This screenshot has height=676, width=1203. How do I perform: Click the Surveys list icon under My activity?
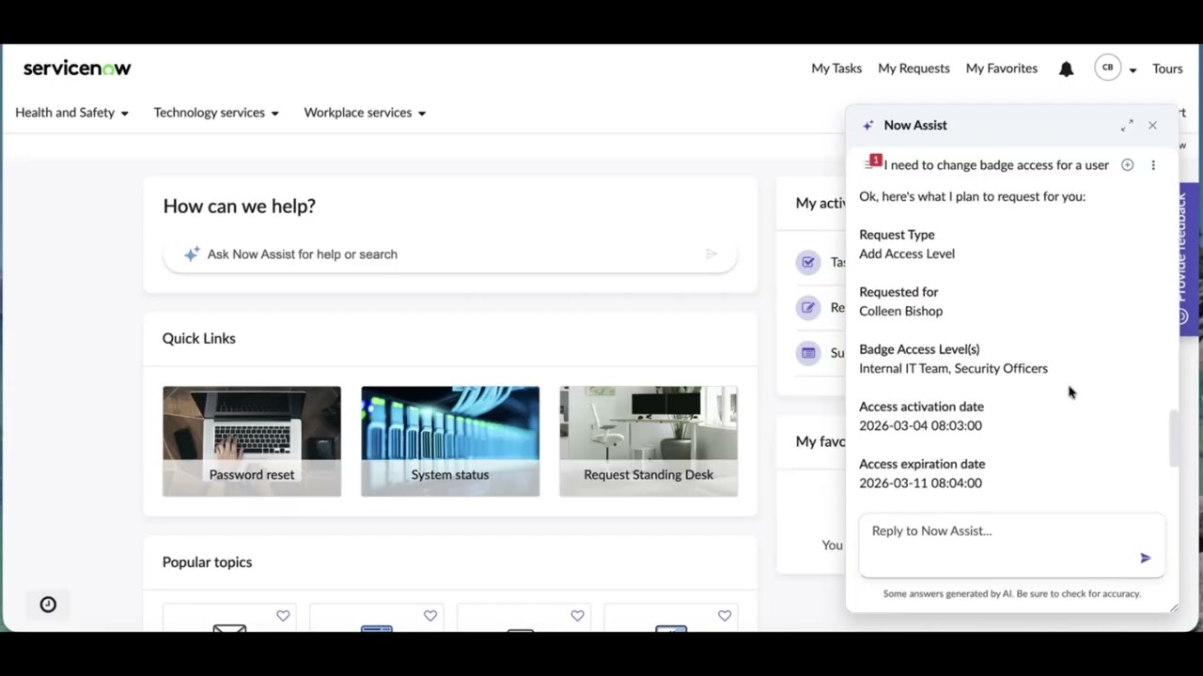tap(808, 353)
